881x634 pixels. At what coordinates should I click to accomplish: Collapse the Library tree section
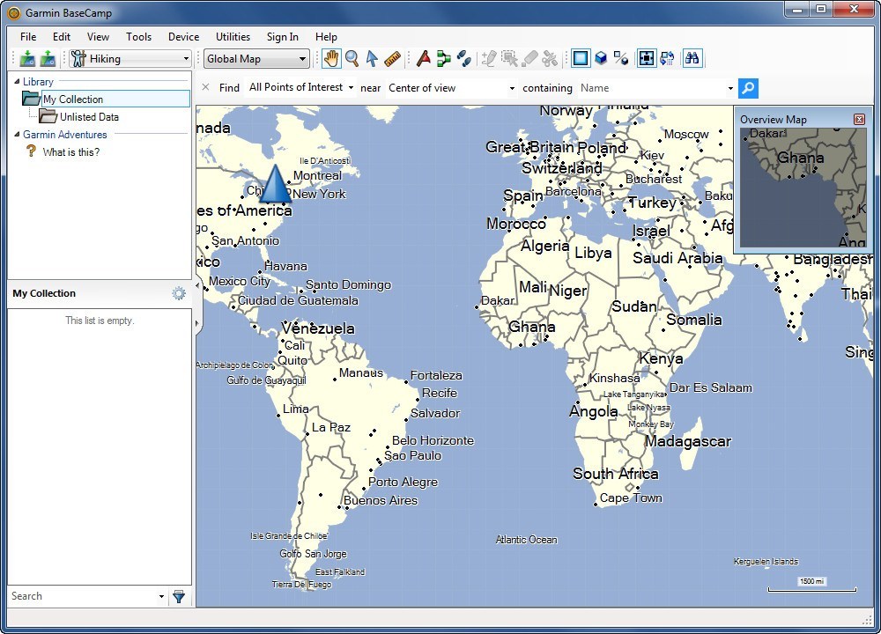click(x=17, y=81)
